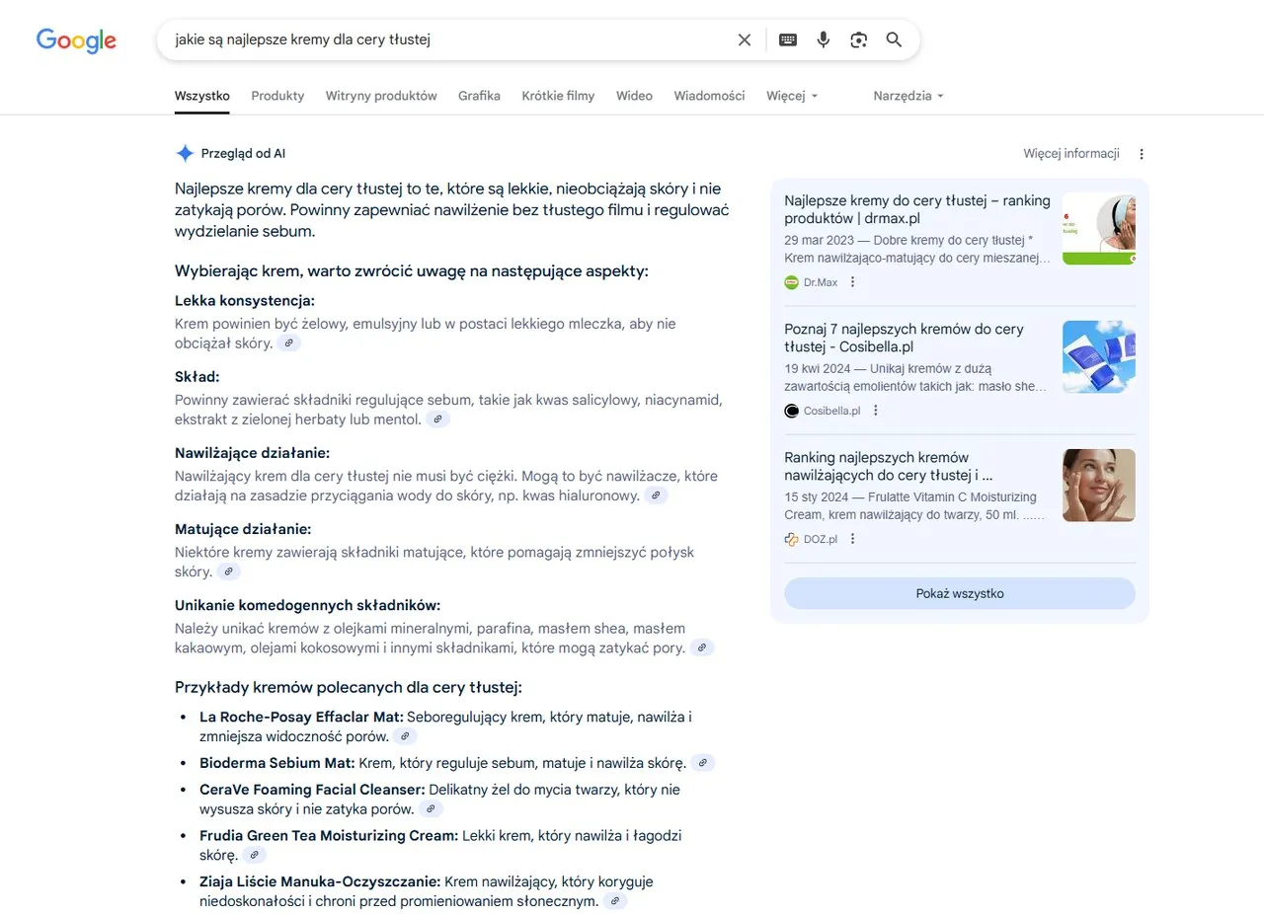Start voice search with the microphone icon
The width and height of the screenshot is (1264, 914).
pos(823,39)
